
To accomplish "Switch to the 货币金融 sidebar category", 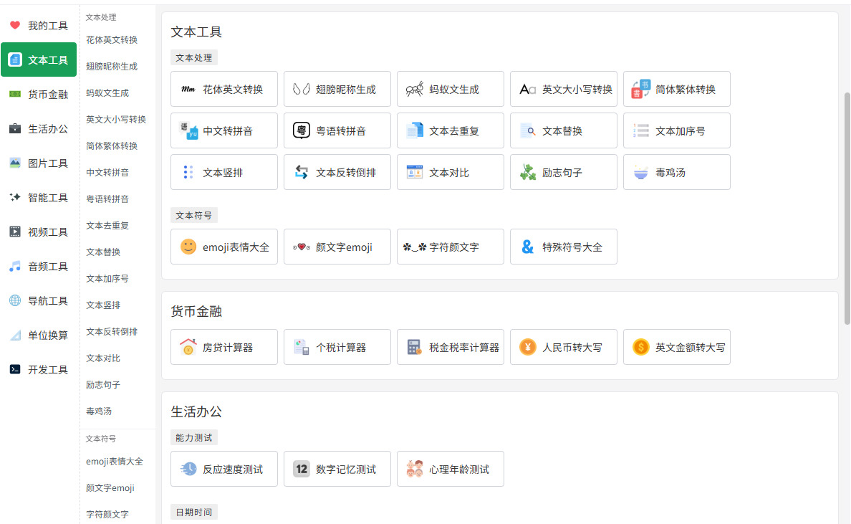I will [x=39, y=95].
